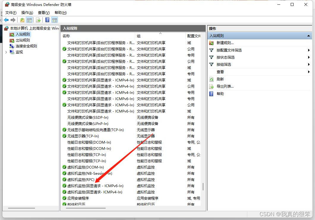
Task: Click the Up One Level folder icon
Action: [22, 20]
